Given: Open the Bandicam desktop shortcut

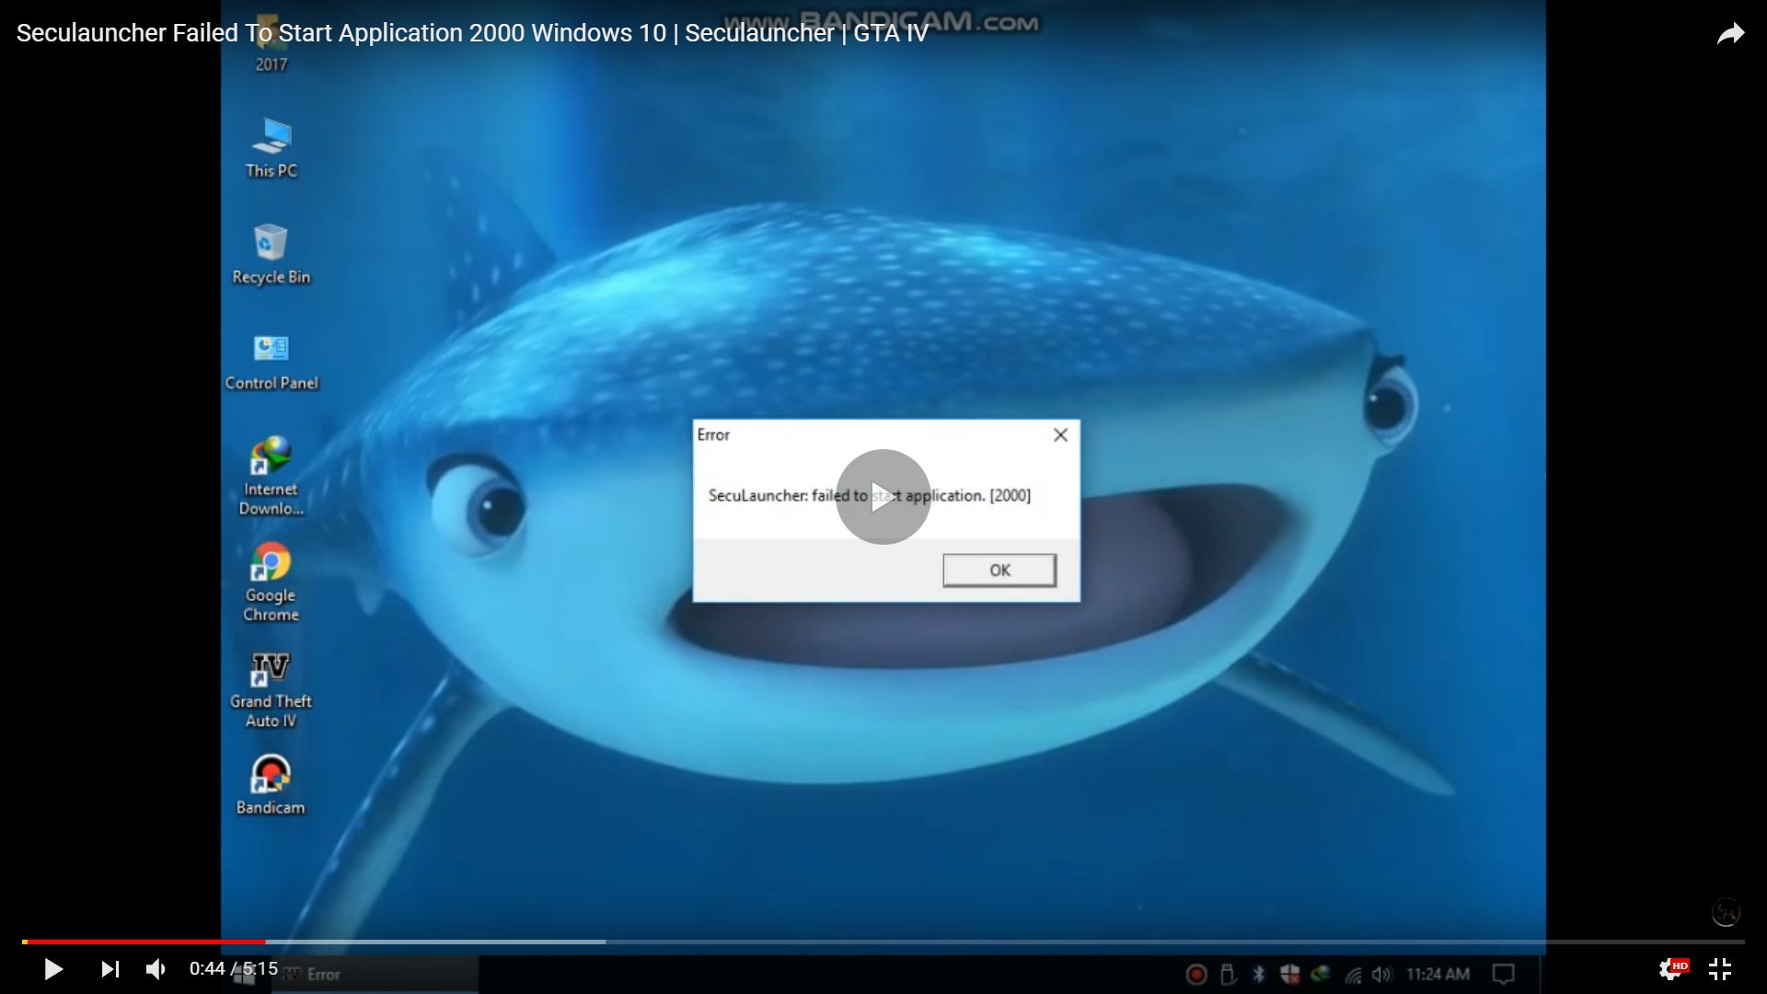Looking at the screenshot, I should tap(271, 785).
